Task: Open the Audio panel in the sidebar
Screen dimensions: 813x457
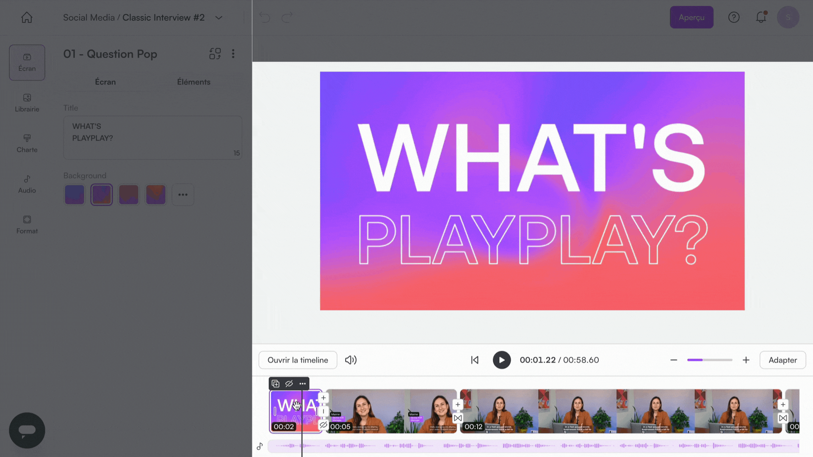Action: point(27,184)
